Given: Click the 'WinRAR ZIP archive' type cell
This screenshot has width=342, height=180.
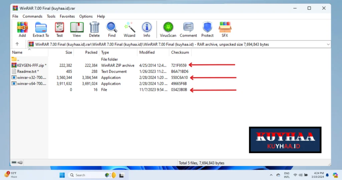Looking at the screenshot, I should [118, 65].
